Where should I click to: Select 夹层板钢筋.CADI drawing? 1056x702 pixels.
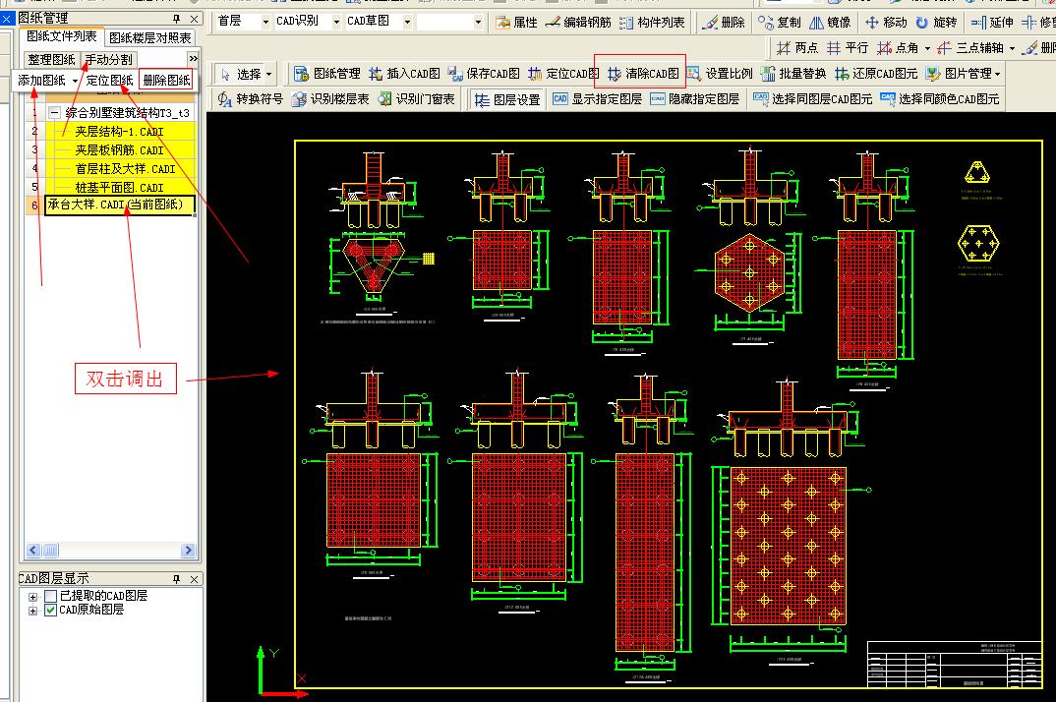(x=119, y=150)
